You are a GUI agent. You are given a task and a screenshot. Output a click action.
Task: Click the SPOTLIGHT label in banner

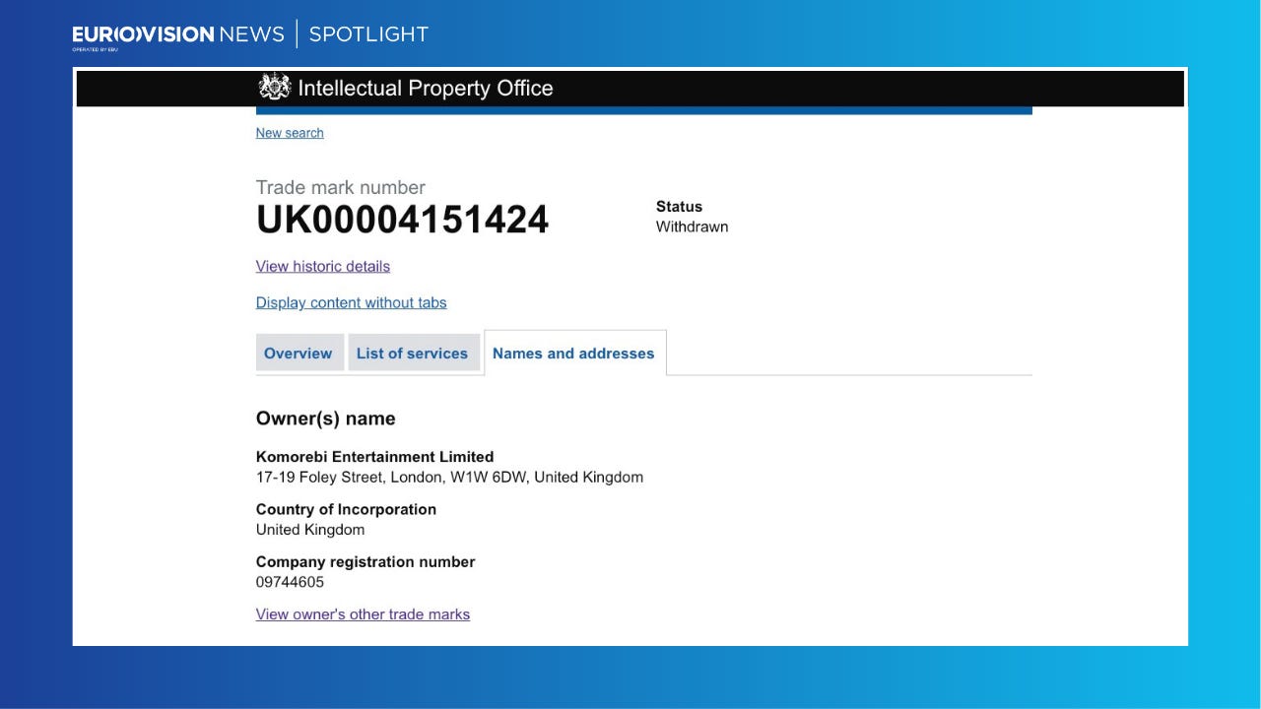pyautogui.click(x=369, y=34)
